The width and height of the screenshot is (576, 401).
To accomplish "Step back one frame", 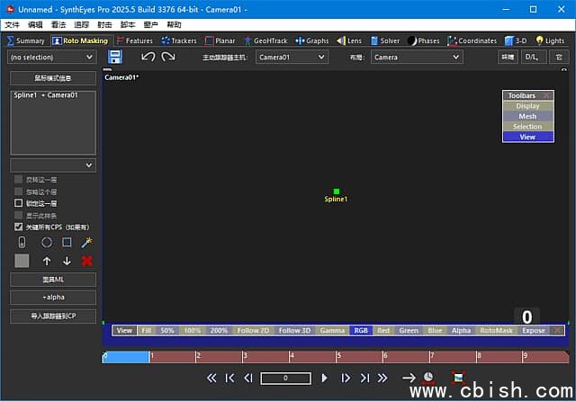I will click(248, 379).
